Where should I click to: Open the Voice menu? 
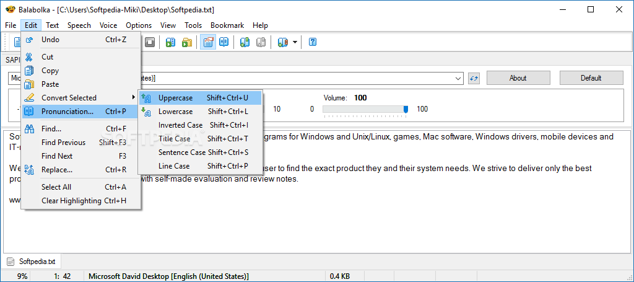[108, 25]
